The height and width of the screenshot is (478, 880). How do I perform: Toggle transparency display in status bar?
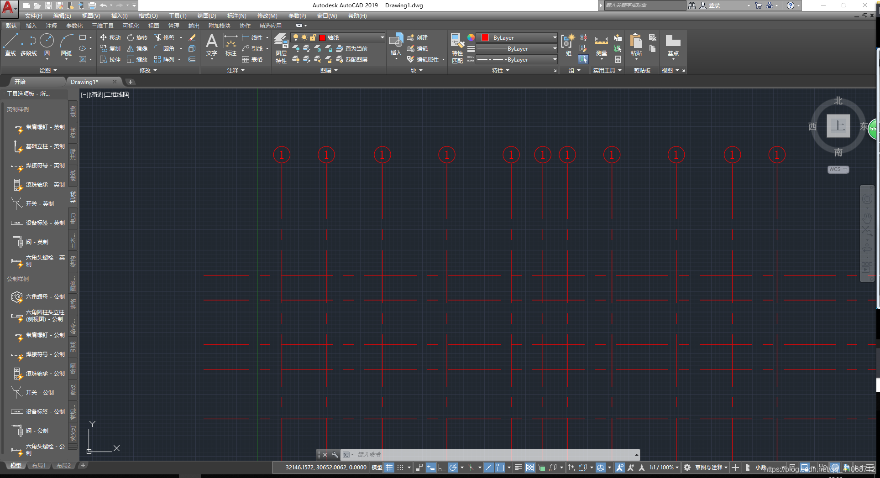click(530, 468)
